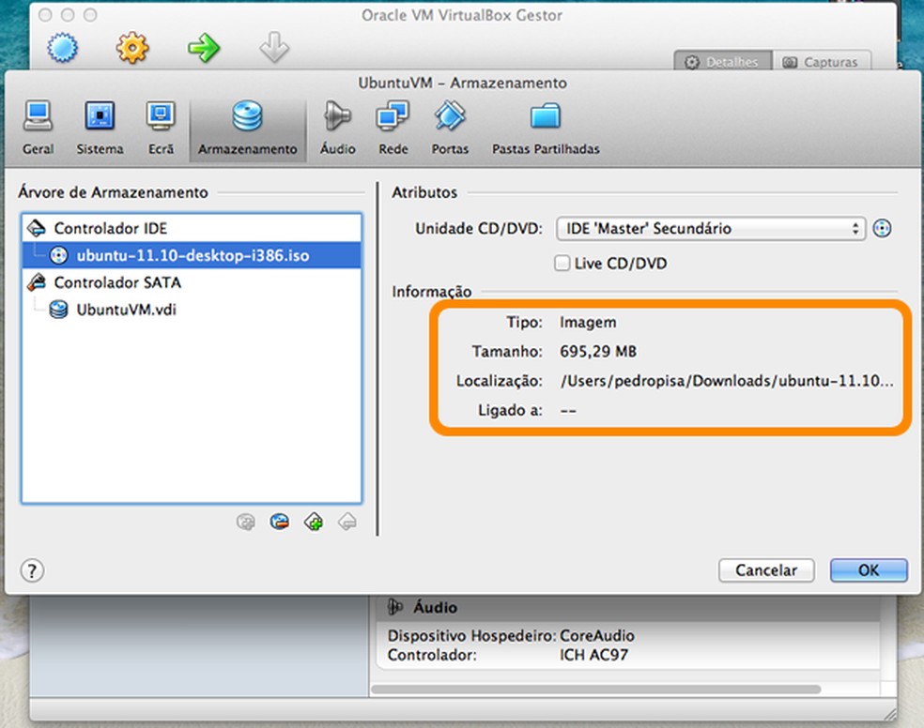Select ubuntu-11.10-desktop-i386.iso disc entry
Screen dimensions: 924x728
pos(192,255)
